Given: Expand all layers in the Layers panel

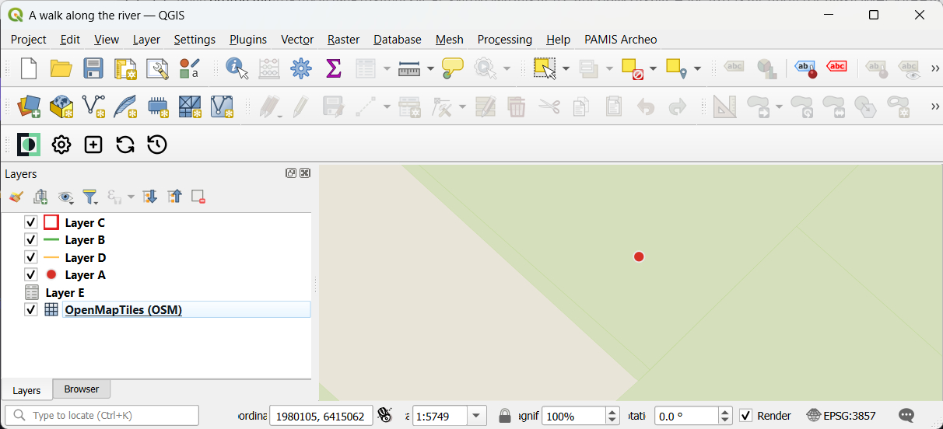Looking at the screenshot, I should pyautogui.click(x=151, y=197).
